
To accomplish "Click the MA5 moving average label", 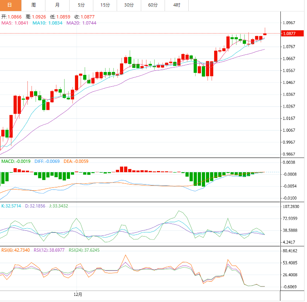I will pos(15,23).
